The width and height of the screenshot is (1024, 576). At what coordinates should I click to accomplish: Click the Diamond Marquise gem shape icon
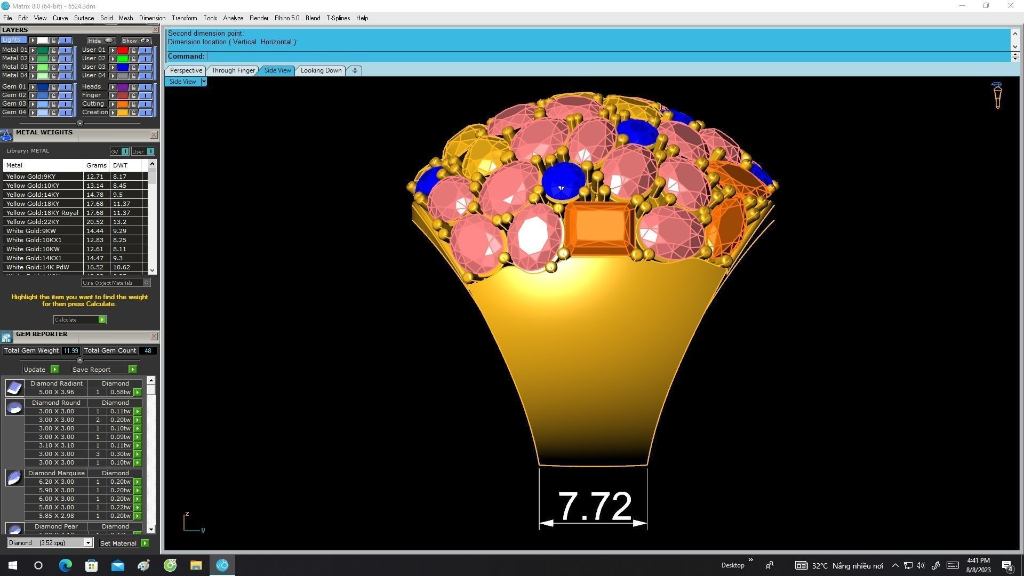(14, 477)
